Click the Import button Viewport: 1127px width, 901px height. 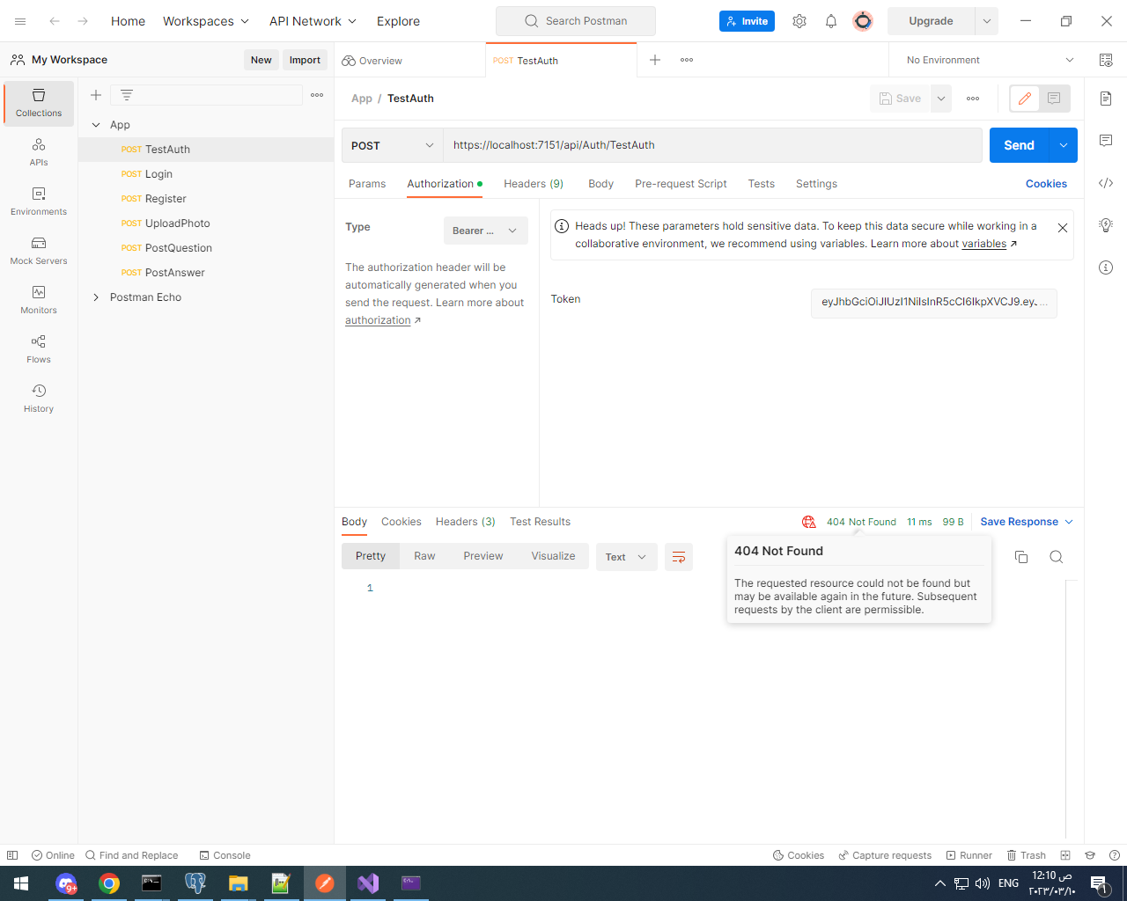(305, 60)
